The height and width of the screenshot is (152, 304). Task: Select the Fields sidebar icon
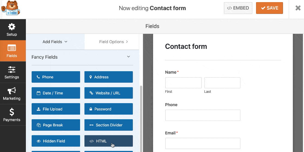[12, 51]
